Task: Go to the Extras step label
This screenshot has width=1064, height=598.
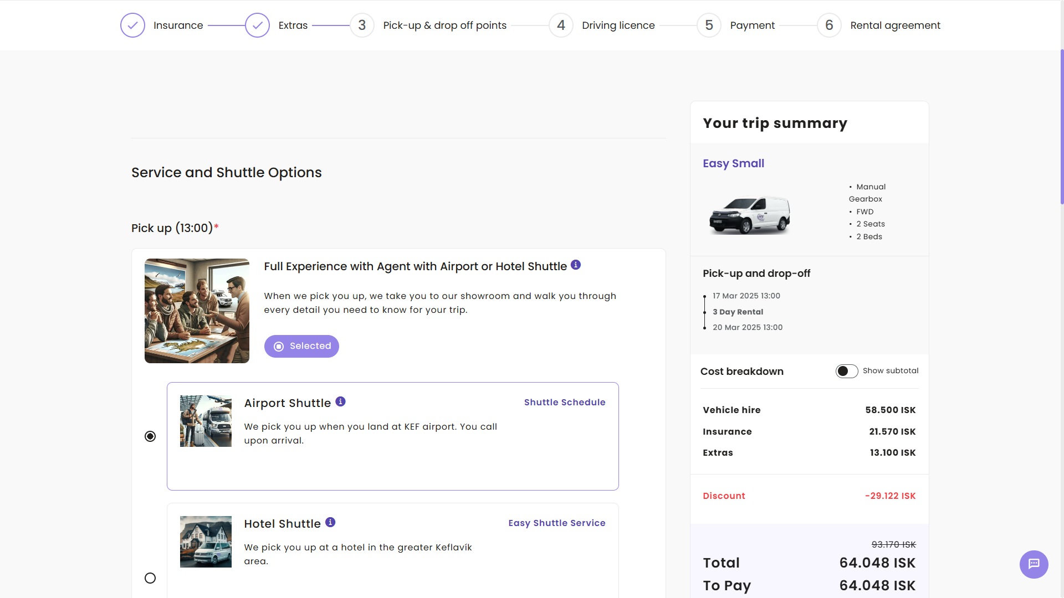Action: tap(293, 25)
